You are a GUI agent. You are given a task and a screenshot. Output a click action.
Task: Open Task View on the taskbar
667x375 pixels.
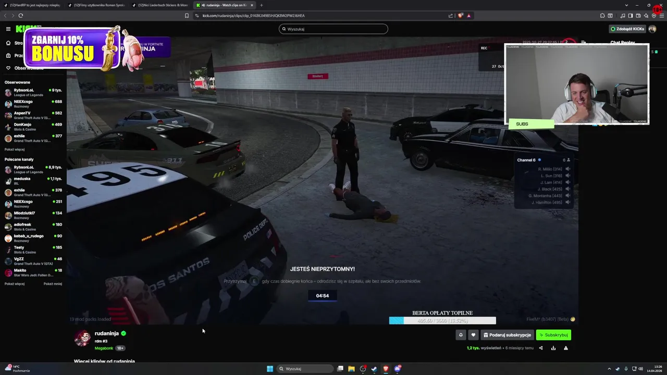click(340, 369)
